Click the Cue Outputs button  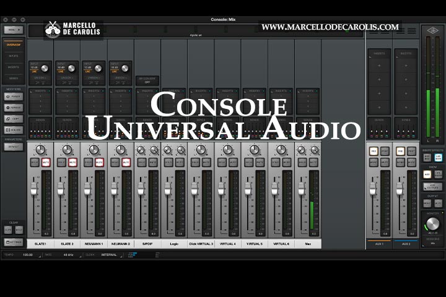click(x=432, y=186)
